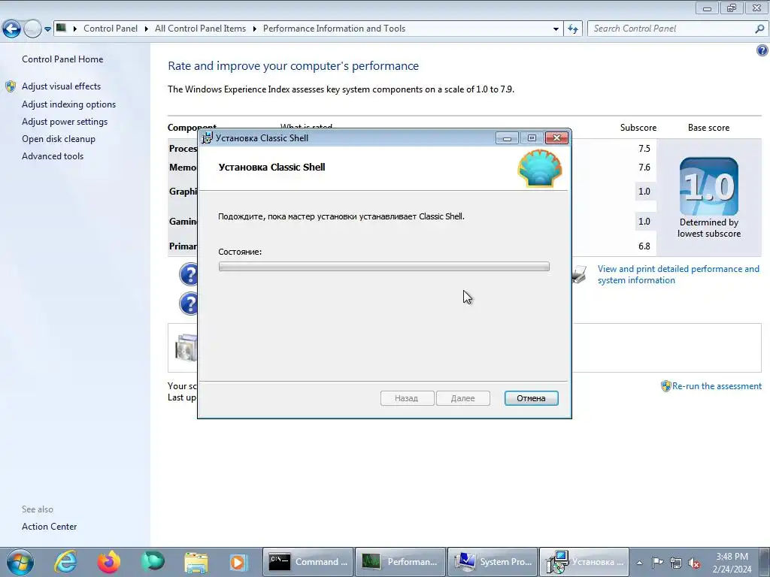This screenshot has width=770, height=577.
Task: Click the Назад button in installer
Action: [x=407, y=398]
